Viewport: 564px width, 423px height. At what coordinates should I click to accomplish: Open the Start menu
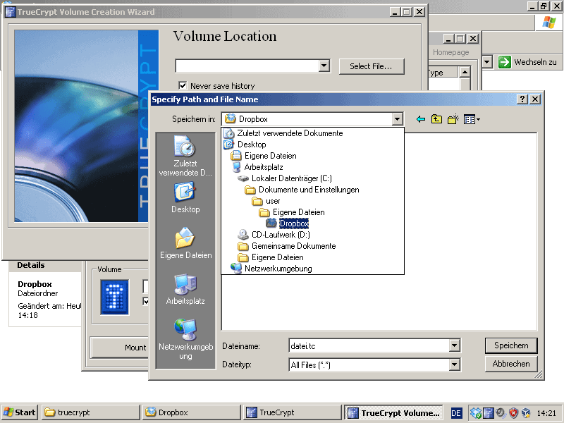[20, 412]
